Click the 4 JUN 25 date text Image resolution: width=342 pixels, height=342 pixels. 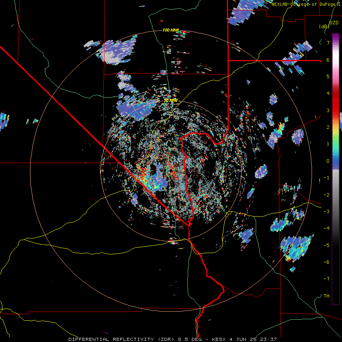[x=244, y=339]
